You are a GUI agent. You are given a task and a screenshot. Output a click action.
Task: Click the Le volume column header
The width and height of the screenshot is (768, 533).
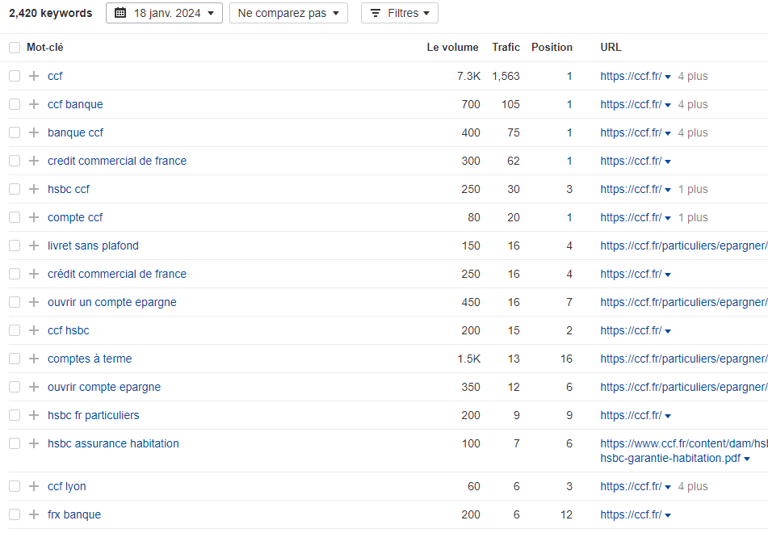pos(452,47)
